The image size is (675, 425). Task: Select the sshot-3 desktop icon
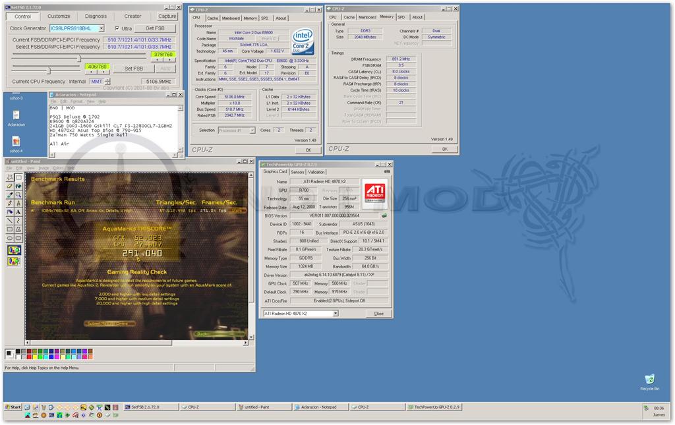click(x=16, y=97)
